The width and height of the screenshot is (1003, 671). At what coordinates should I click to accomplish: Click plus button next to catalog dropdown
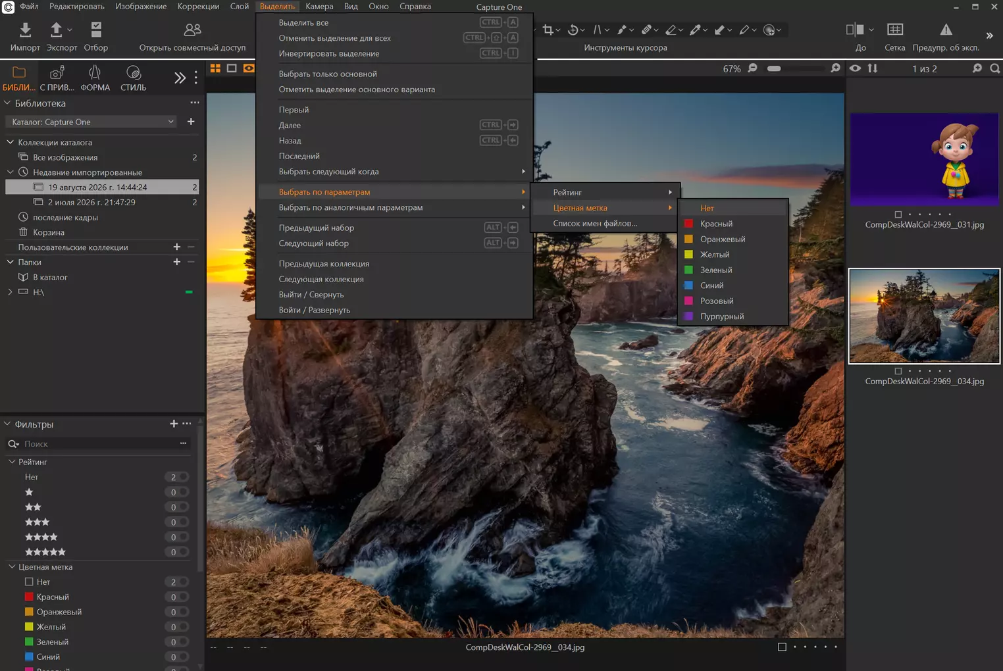[x=191, y=122]
